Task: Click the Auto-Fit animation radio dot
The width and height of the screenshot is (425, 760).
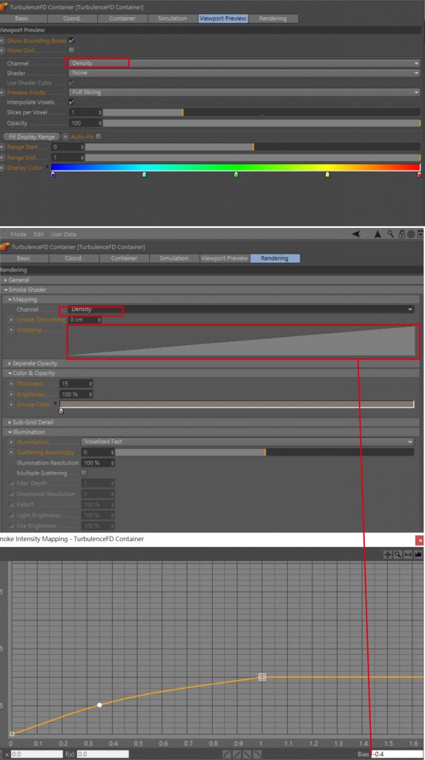Action: (x=65, y=137)
